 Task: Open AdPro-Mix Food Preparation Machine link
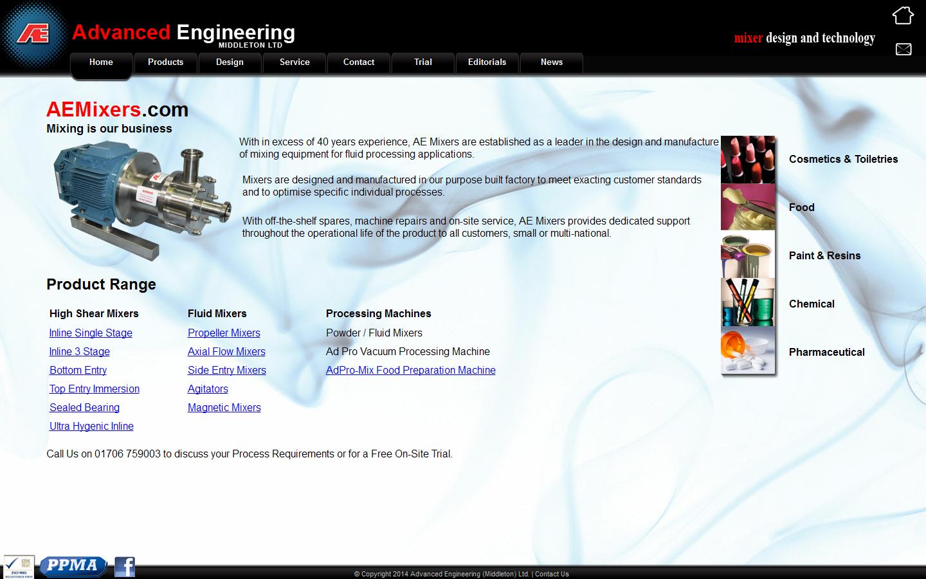pos(410,371)
